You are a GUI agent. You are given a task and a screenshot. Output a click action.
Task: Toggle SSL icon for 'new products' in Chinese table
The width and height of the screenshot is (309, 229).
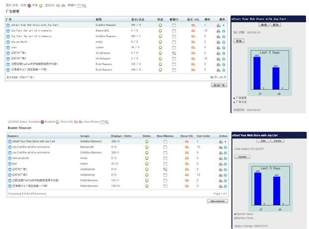pos(193,42)
